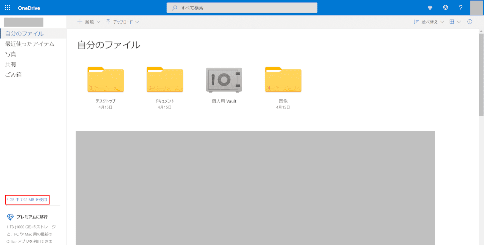This screenshot has width=484, height=245.
Task: Expand the view options chevron
Action: 459,22
